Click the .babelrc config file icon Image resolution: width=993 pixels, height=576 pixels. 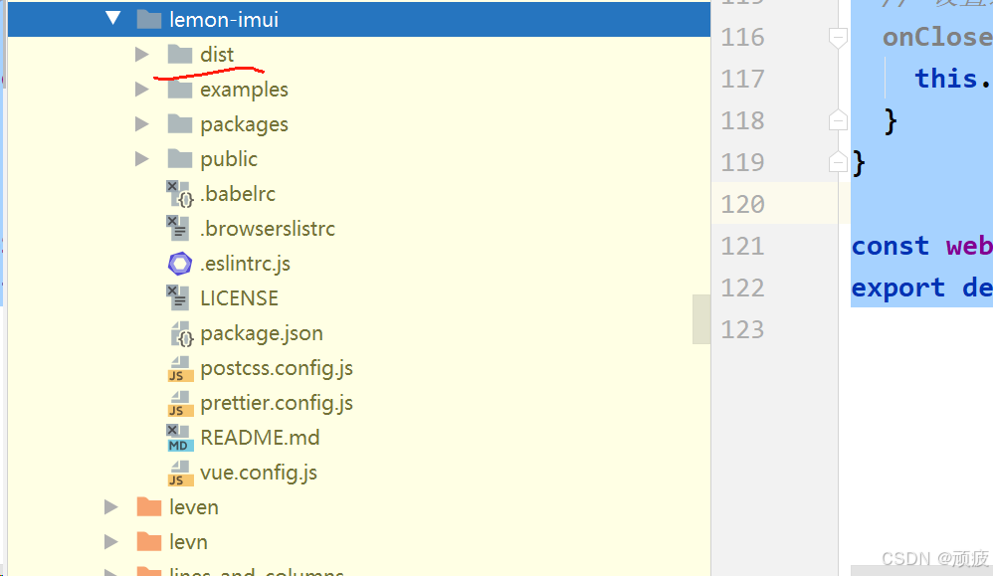[x=179, y=193]
